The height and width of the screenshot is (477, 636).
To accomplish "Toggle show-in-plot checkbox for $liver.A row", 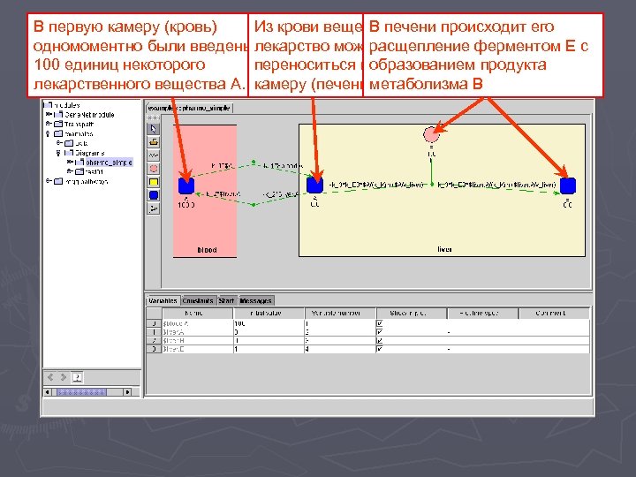I will coord(380,332).
